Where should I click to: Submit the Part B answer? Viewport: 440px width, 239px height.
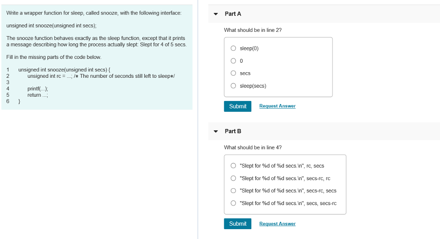(238, 224)
